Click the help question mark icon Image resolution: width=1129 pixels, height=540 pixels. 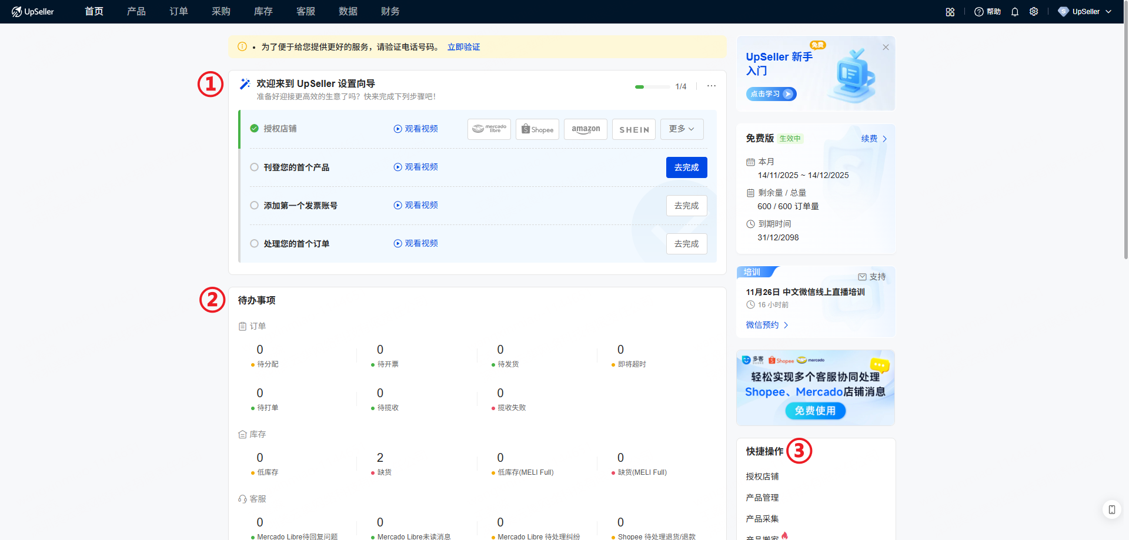coord(978,12)
